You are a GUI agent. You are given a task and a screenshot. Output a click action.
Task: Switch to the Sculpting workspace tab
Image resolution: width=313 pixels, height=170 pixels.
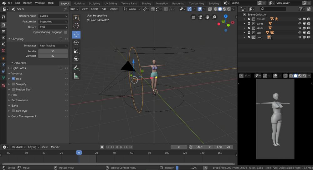pos(94,3)
